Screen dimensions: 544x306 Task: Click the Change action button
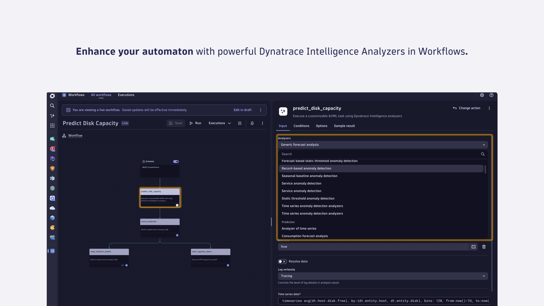coord(466,108)
